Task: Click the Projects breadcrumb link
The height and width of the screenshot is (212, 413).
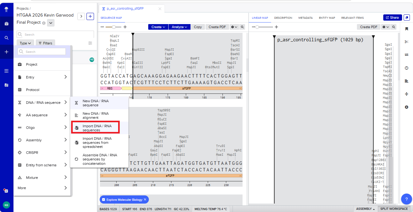Action: click(x=23, y=8)
